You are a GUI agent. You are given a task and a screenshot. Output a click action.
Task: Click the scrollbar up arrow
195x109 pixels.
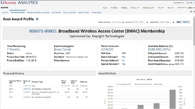[x=194, y=17]
